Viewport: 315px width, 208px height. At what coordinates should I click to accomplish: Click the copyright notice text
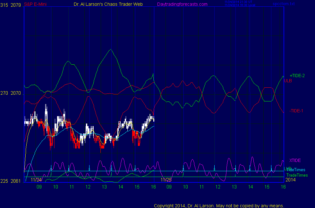pos(219,206)
